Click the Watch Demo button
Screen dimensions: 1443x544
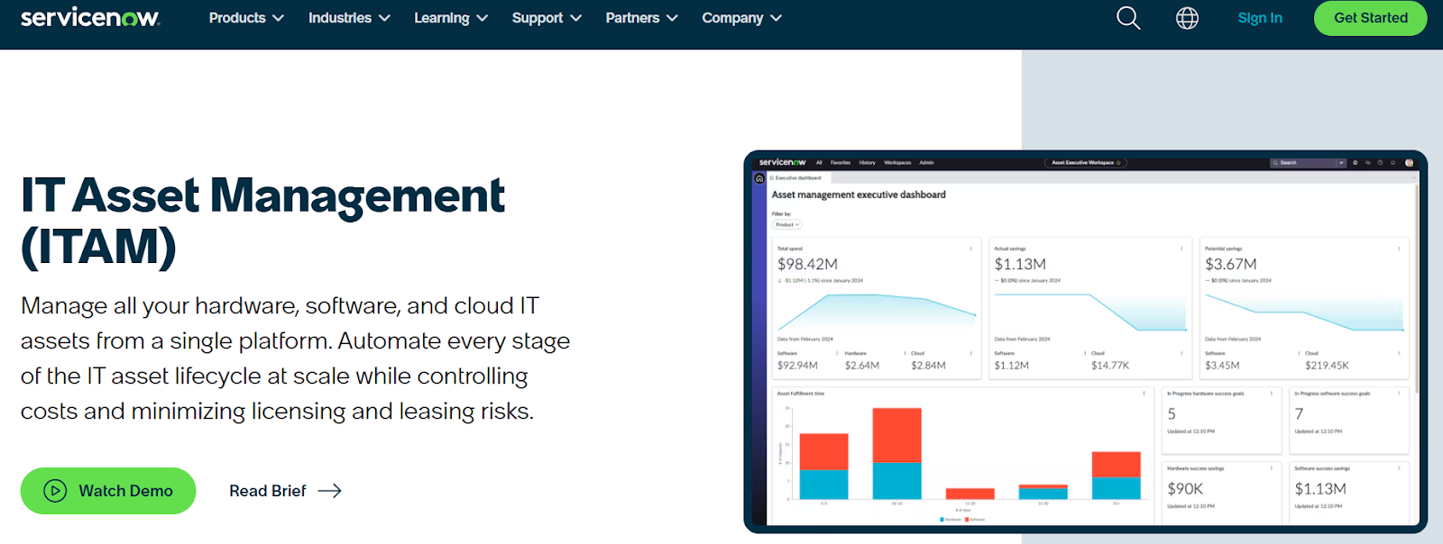[x=108, y=491]
